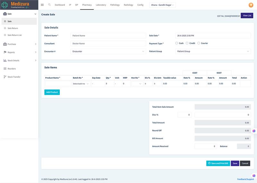
Task: Click the Add Product button
Action: [52, 92]
